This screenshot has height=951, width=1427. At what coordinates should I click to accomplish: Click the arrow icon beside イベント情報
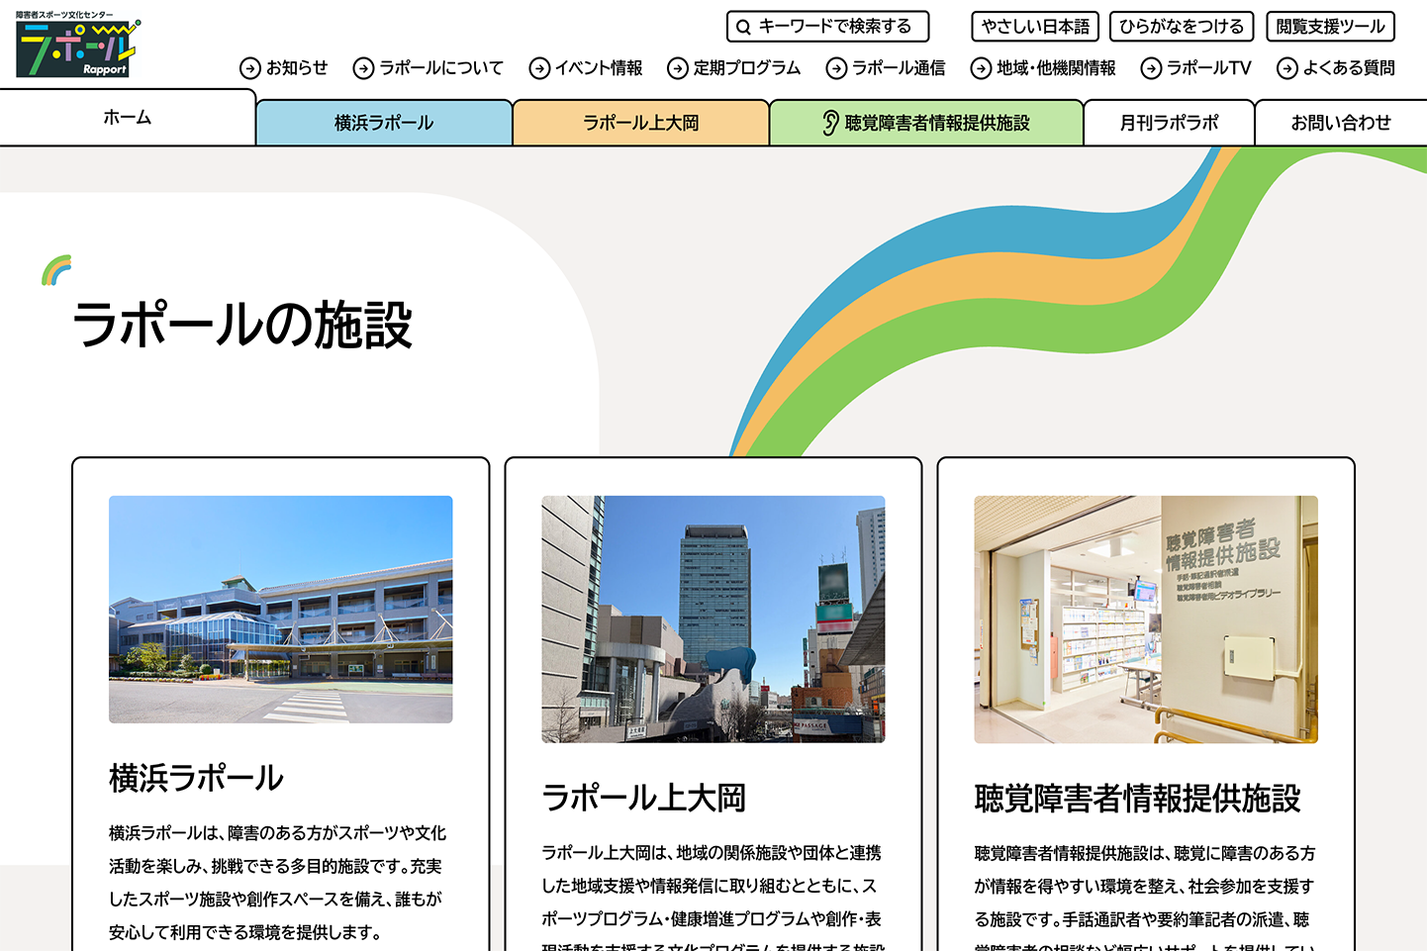pyautogui.click(x=539, y=68)
